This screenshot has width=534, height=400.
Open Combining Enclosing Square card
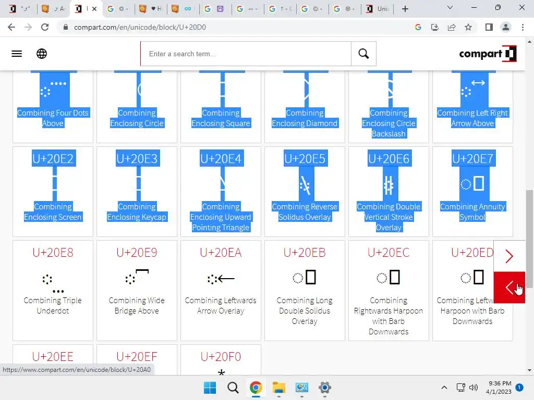click(x=221, y=106)
